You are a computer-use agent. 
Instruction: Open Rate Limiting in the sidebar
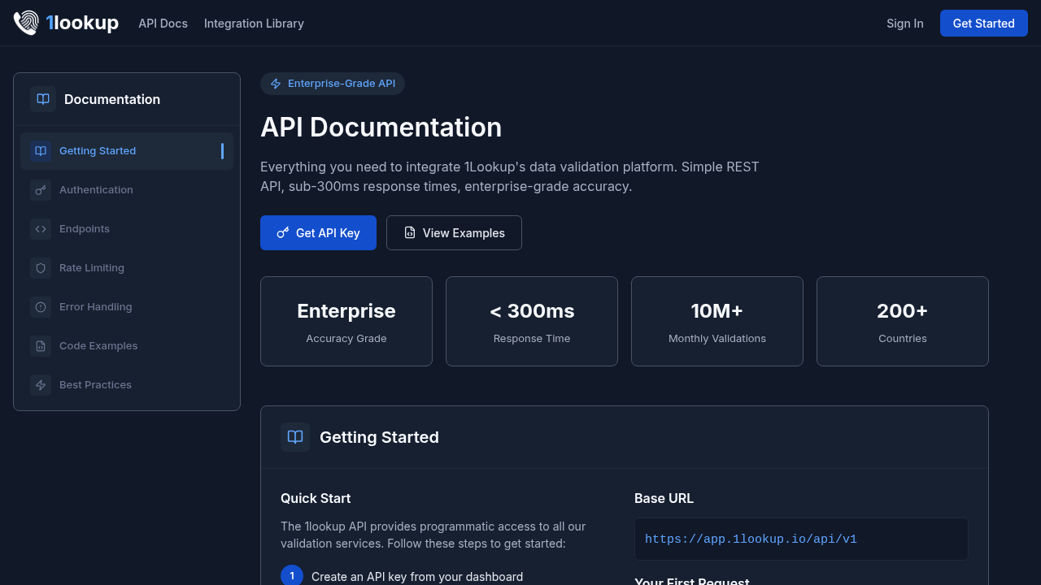pyautogui.click(x=127, y=268)
